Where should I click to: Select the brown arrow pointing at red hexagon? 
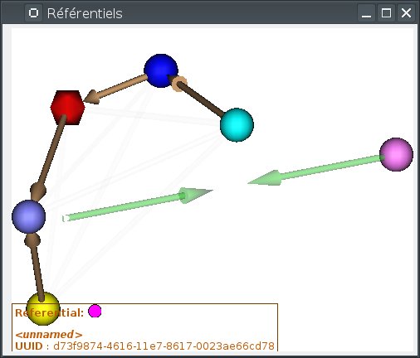tap(115, 89)
